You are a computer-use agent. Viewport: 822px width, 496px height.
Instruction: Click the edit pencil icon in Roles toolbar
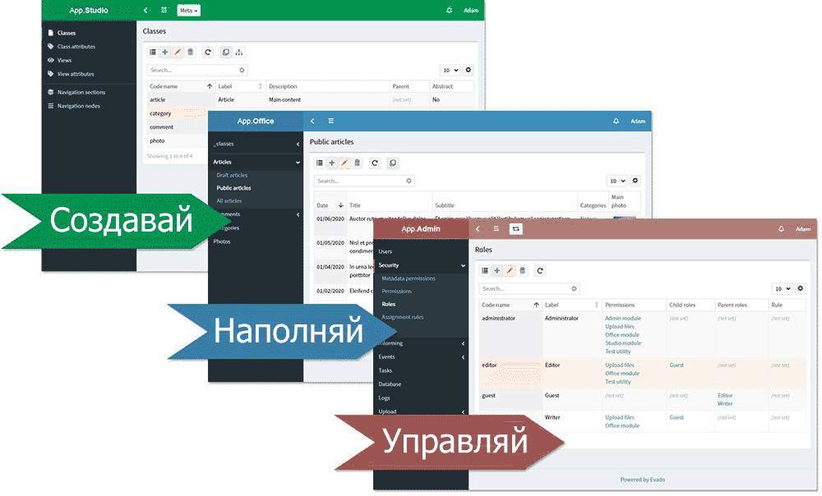pos(510,271)
